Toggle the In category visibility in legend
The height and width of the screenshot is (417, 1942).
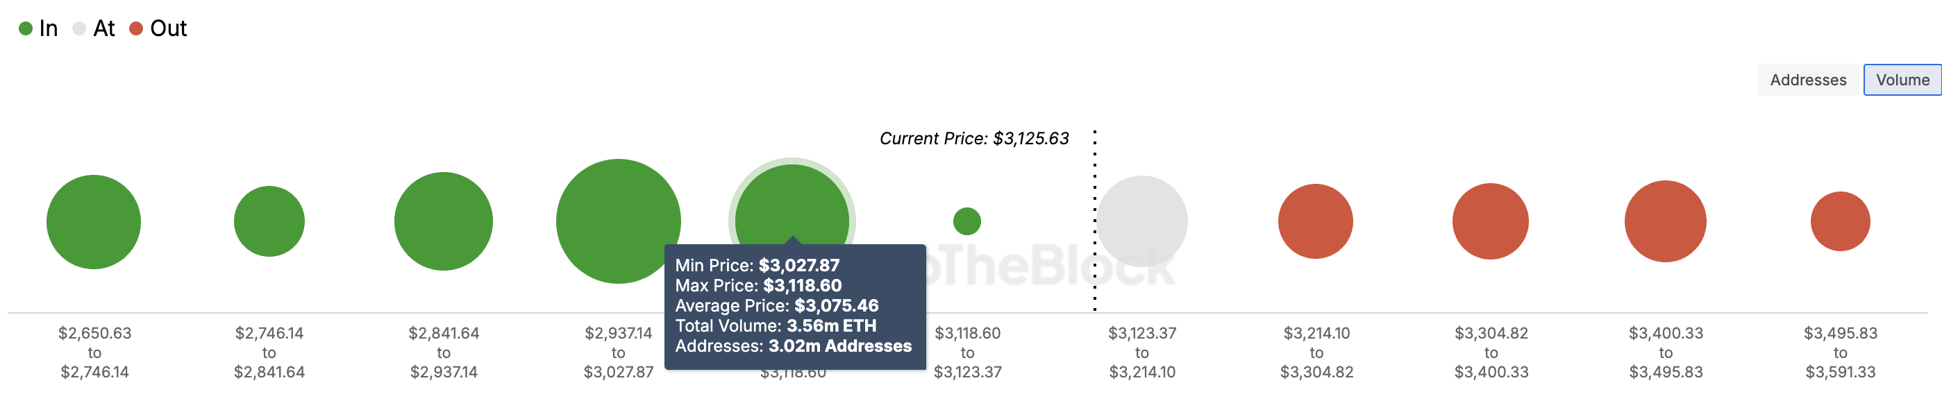37,28
